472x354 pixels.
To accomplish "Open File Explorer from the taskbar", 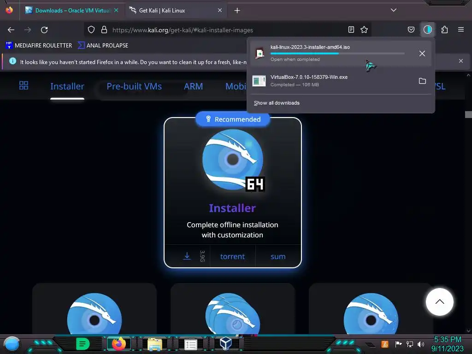I will tap(155, 344).
